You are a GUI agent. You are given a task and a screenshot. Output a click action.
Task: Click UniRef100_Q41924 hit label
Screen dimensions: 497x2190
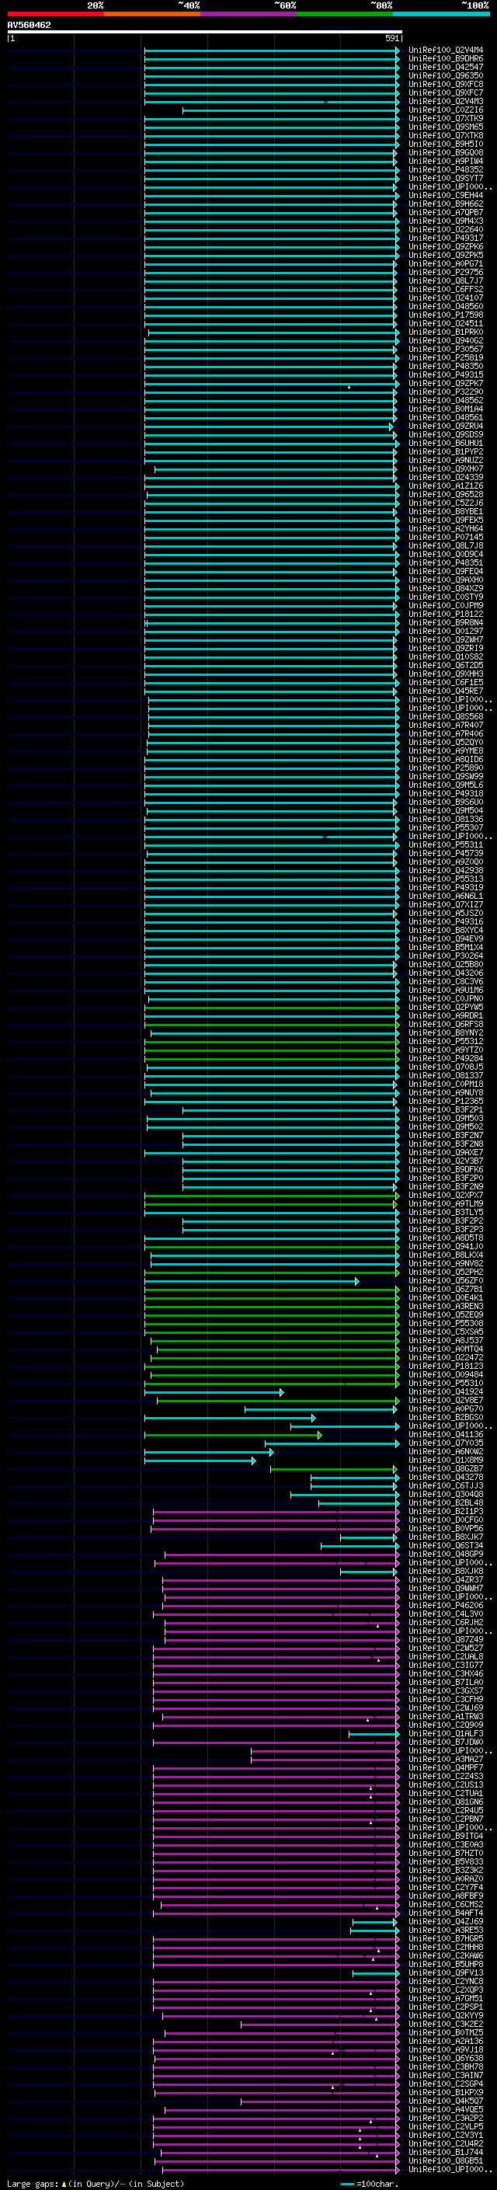(446, 1391)
